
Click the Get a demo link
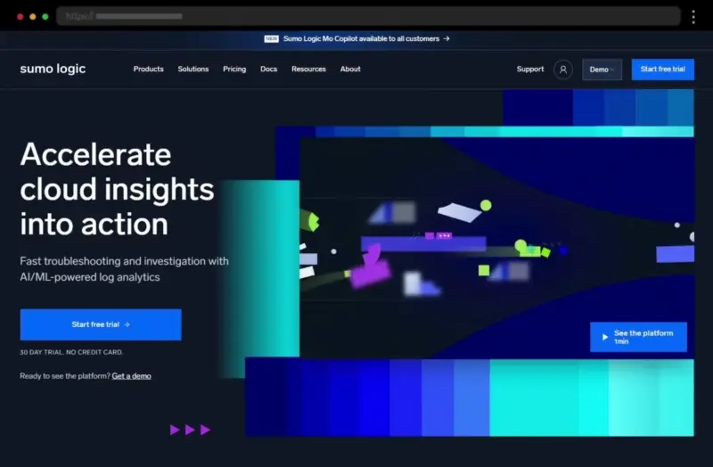[131, 376]
